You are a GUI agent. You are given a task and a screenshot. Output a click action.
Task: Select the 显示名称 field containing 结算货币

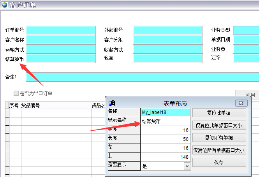(x=166, y=122)
